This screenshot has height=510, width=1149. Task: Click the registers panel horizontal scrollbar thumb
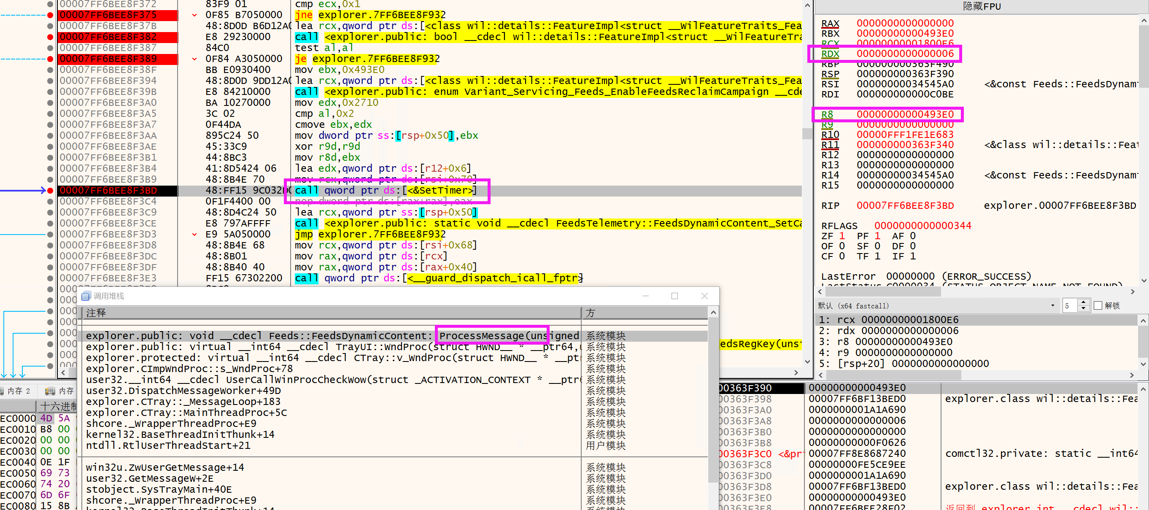[883, 292]
